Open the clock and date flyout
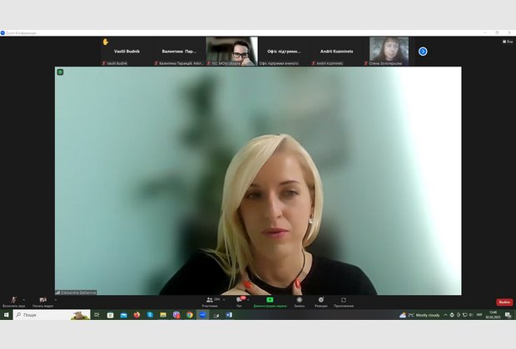The image size is (516, 349). 493,315
